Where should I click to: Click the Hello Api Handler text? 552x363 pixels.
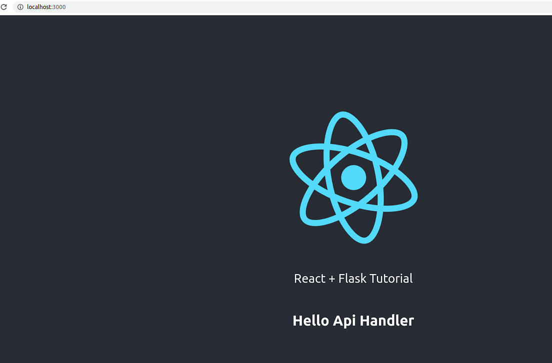click(x=353, y=320)
